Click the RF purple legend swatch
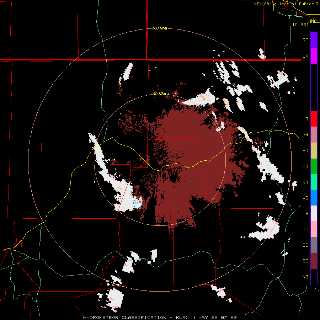The width and height of the screenshot is (320, 320). point(314,40)
